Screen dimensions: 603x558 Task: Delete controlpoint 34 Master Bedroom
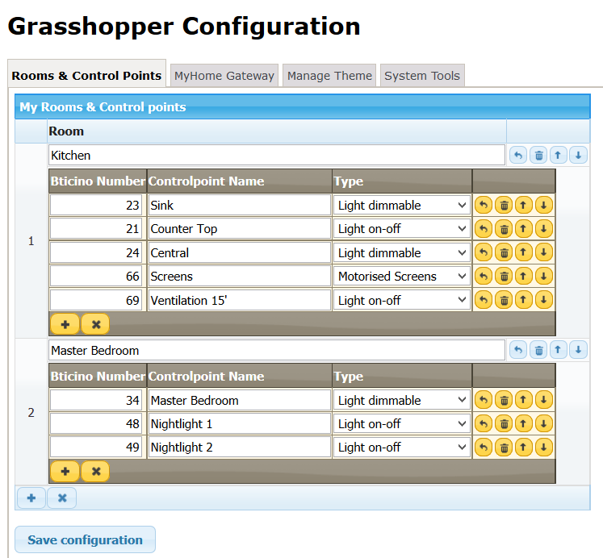(504, 400)
